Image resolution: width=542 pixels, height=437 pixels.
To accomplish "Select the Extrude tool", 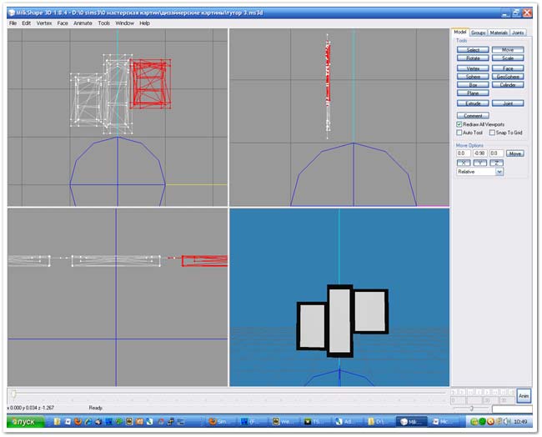I will (x=472, y=103).
